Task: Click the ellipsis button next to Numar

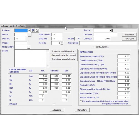Action: coord(29,35)
